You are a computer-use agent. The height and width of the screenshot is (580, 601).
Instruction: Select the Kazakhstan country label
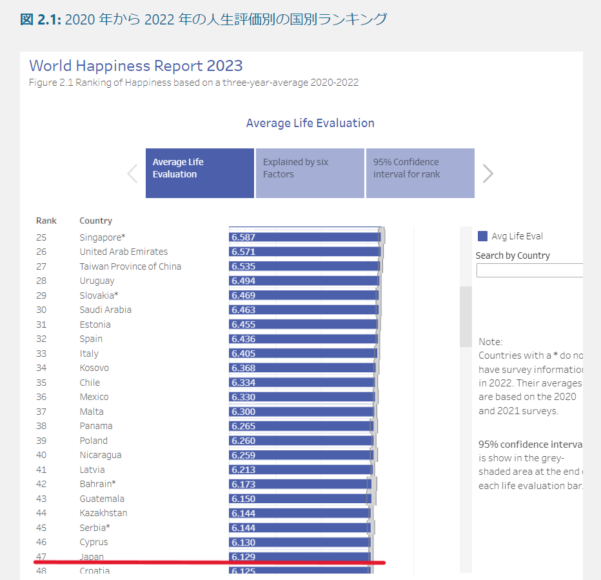(x=103, y=513)
